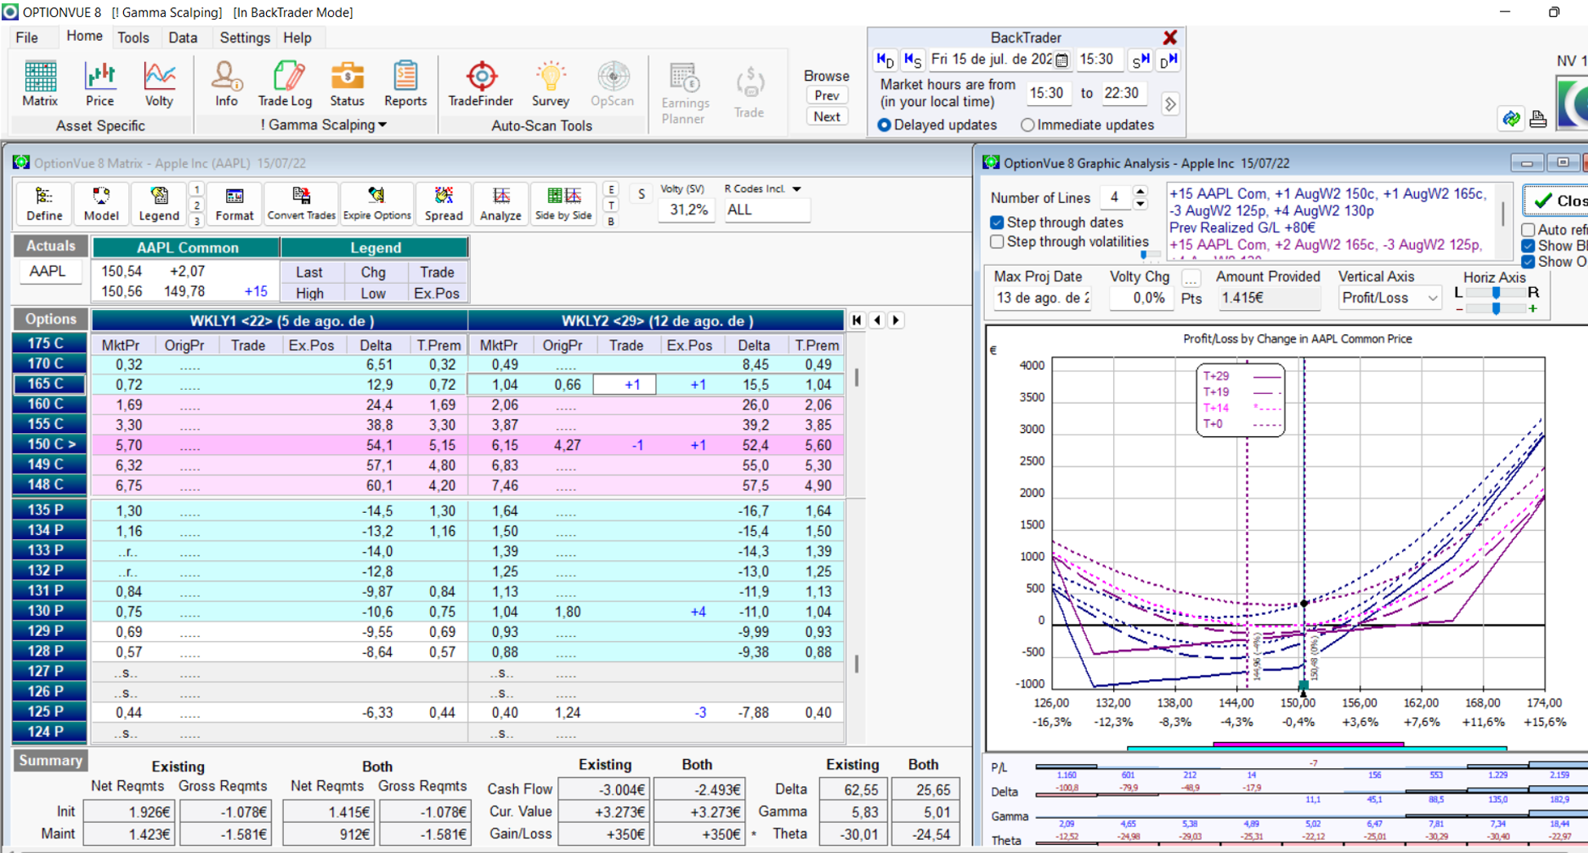
Task: Expand BackTrader market hours options
Action: click(1170, 104)
